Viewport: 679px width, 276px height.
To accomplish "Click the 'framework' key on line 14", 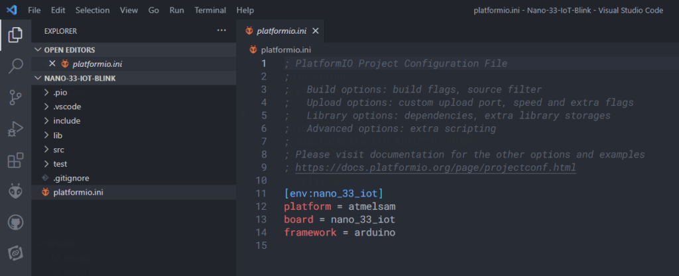I will click(x=310, y=232).
